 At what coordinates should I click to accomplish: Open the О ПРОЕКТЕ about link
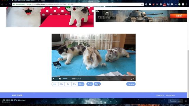[x=170, y=95]
